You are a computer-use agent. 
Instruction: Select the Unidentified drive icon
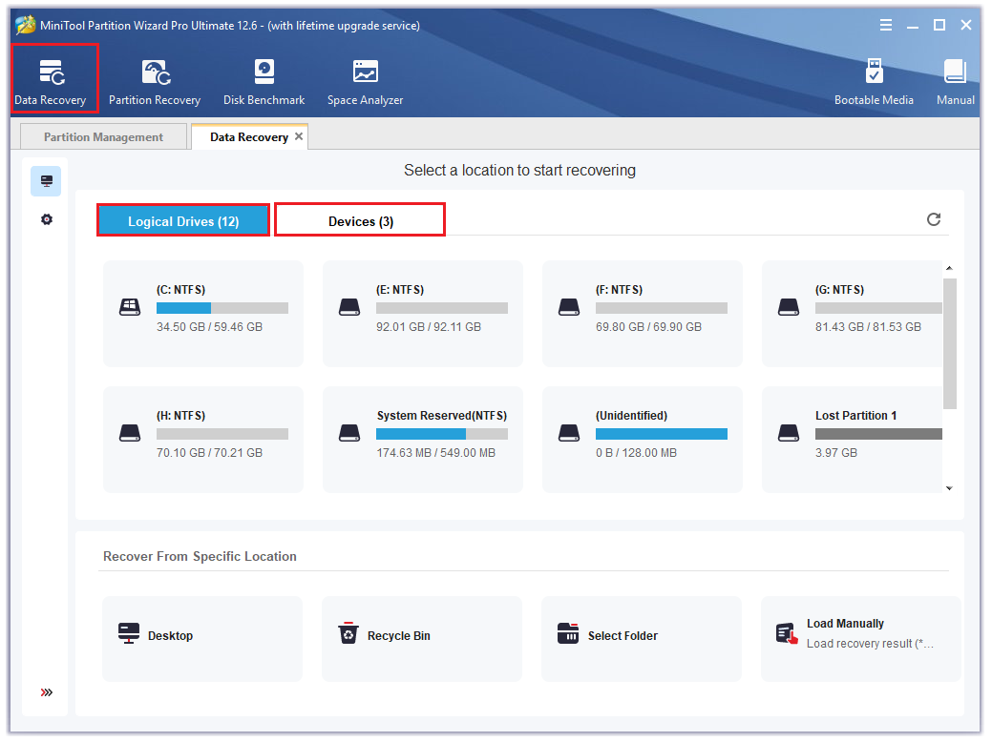point(569,433)
